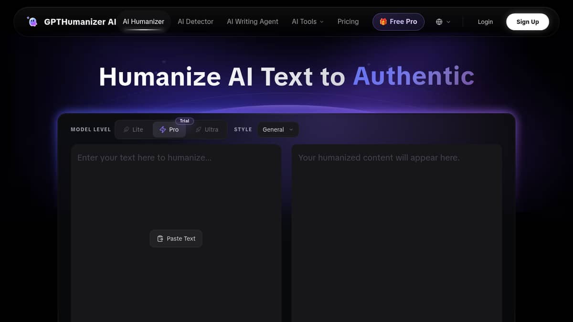Image resolution: width=573 pixels, height=322 pixels.
Task: Open AI Writing Agent page
Action: point(253,21)
